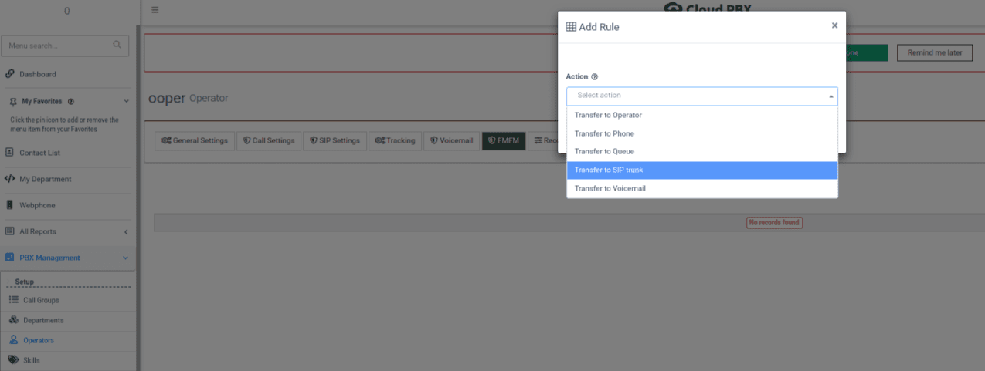Open the SIP Settings tab
985x371 pixels.
[335, 140]
